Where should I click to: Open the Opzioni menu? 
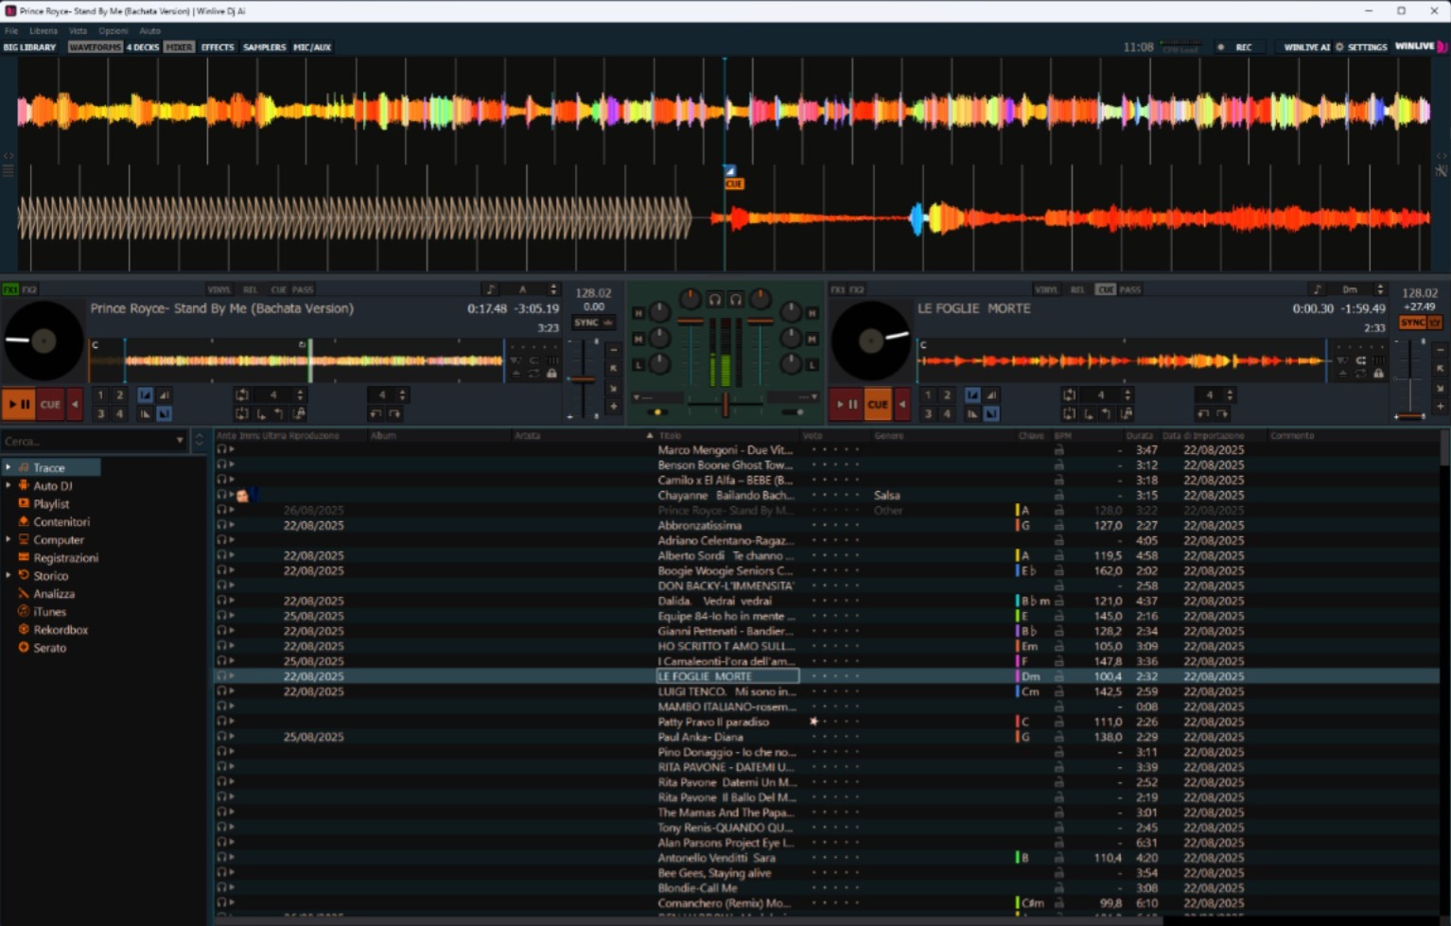click(113, 30)
